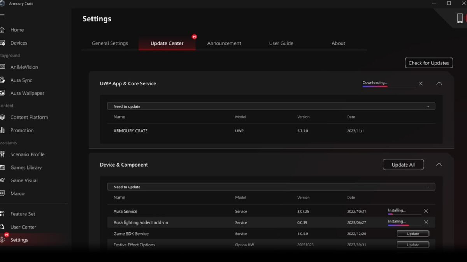Viewport: 467px width, 262px height.
Task: Select Game SDK Service name
Action: [x=131, y=234]
